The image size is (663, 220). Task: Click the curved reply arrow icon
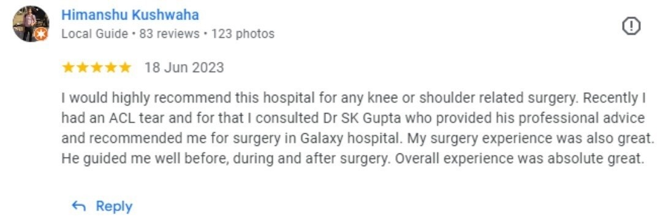pyautogui.click(x=78, y=206)
